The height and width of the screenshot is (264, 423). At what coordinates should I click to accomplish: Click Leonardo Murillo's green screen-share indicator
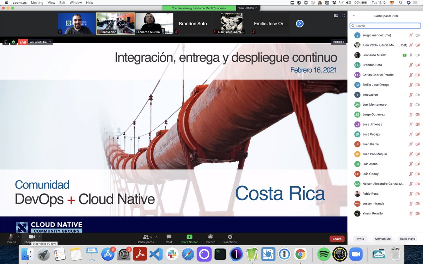(x=404, y=55)
